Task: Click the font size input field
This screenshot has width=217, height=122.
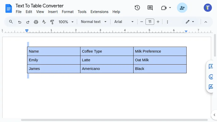Action: [x=150, y=22]
